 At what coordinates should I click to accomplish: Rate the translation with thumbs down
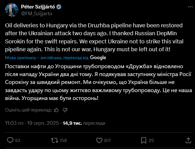tap(65, 110)
